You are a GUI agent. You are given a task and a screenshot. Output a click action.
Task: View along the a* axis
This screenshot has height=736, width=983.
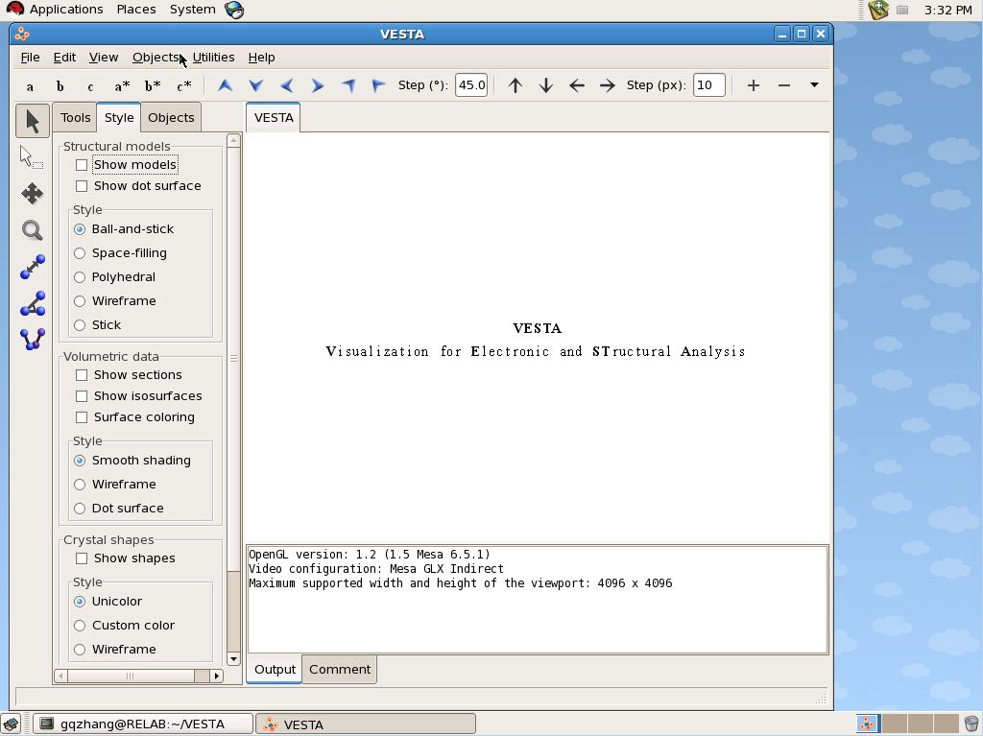[x=122, y=86]
